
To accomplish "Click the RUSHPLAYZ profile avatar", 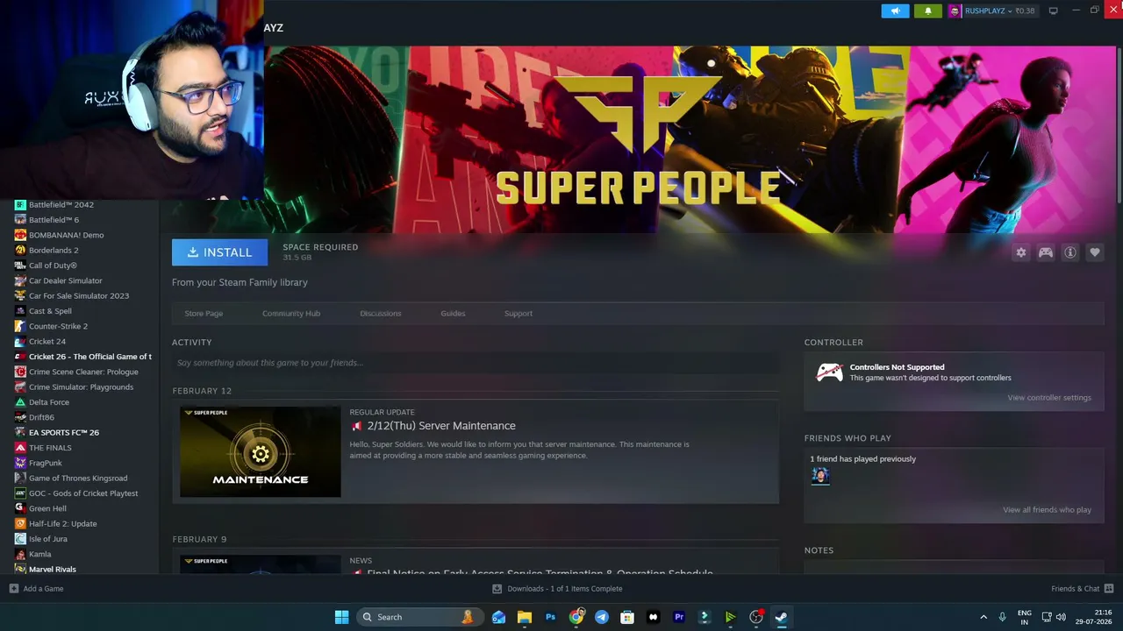I will (955, 11).
